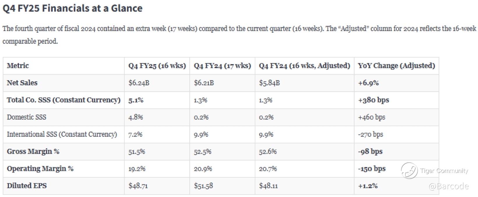Select the Domestic SSS row label
Screen dimensions: 478x197
tap(27, 117)
